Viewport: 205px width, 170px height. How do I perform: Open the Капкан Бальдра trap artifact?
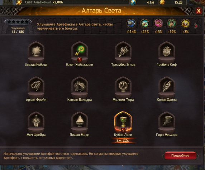80,87
